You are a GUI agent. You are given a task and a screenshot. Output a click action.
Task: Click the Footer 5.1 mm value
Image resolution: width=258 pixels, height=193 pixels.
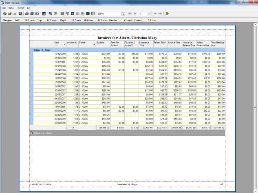click(152, 20)
